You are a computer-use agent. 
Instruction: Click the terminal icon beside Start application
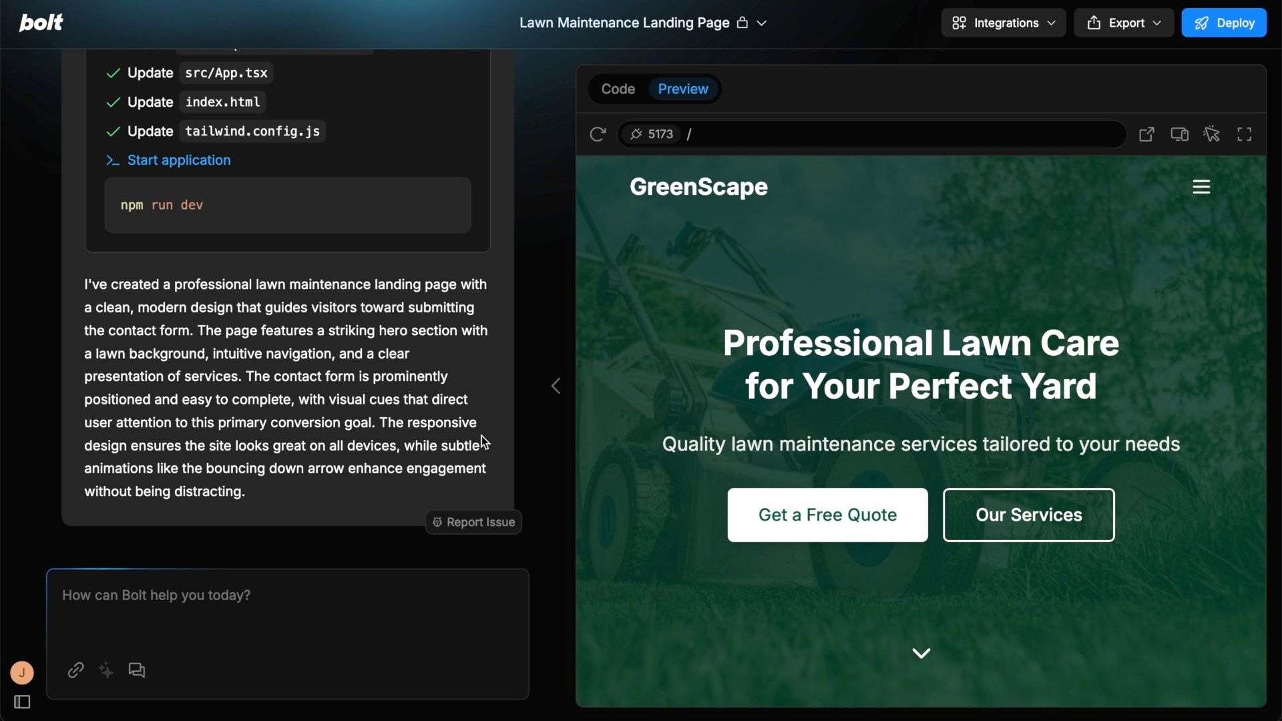(x=113, y=161)
